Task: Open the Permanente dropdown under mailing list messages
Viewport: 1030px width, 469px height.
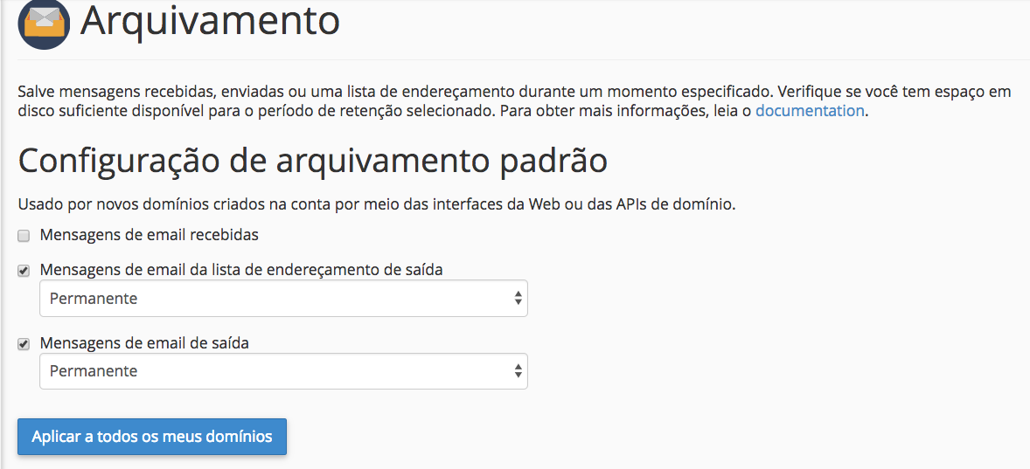Action: point(283,299)
